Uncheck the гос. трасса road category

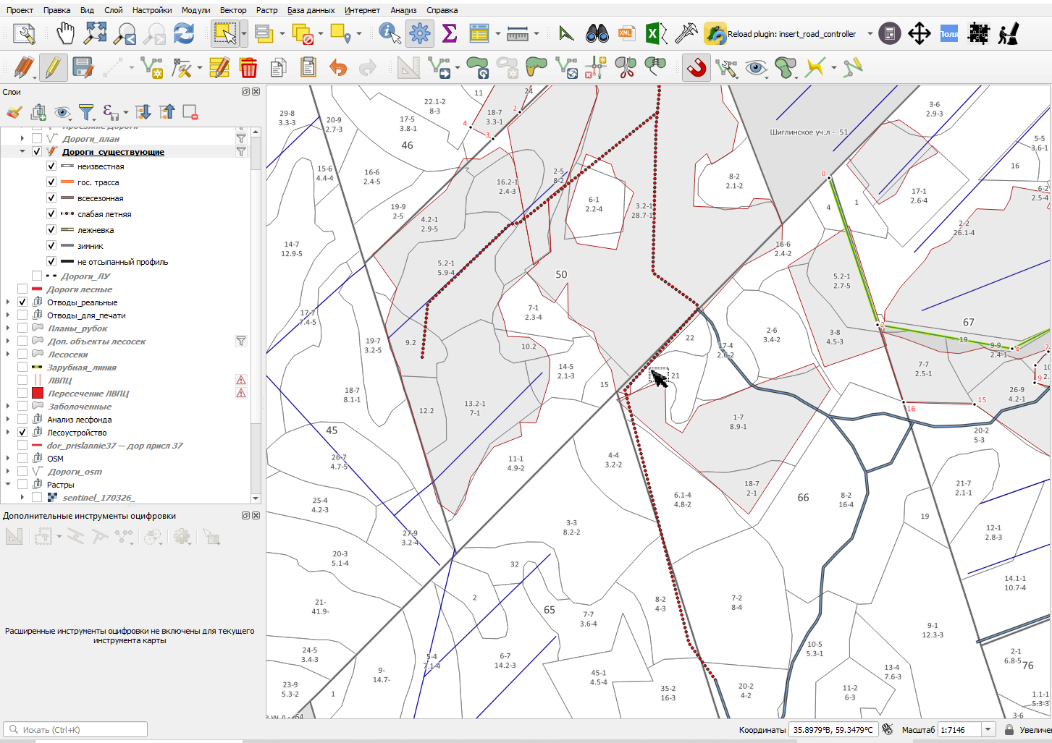(51, 182)
